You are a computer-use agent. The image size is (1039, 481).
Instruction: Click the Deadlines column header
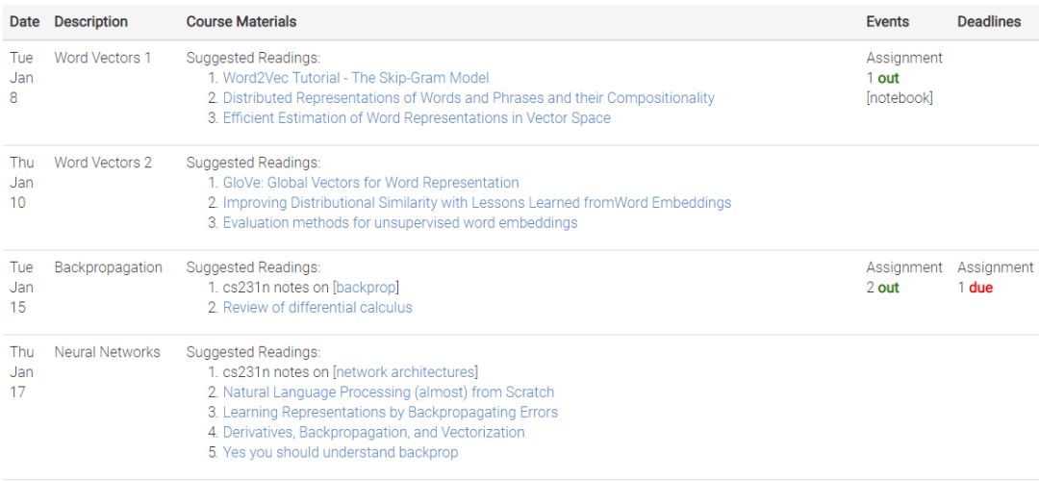point(989,21)
